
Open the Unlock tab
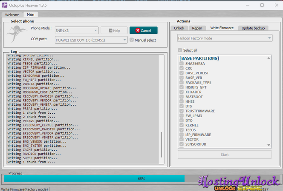(179, 28)
